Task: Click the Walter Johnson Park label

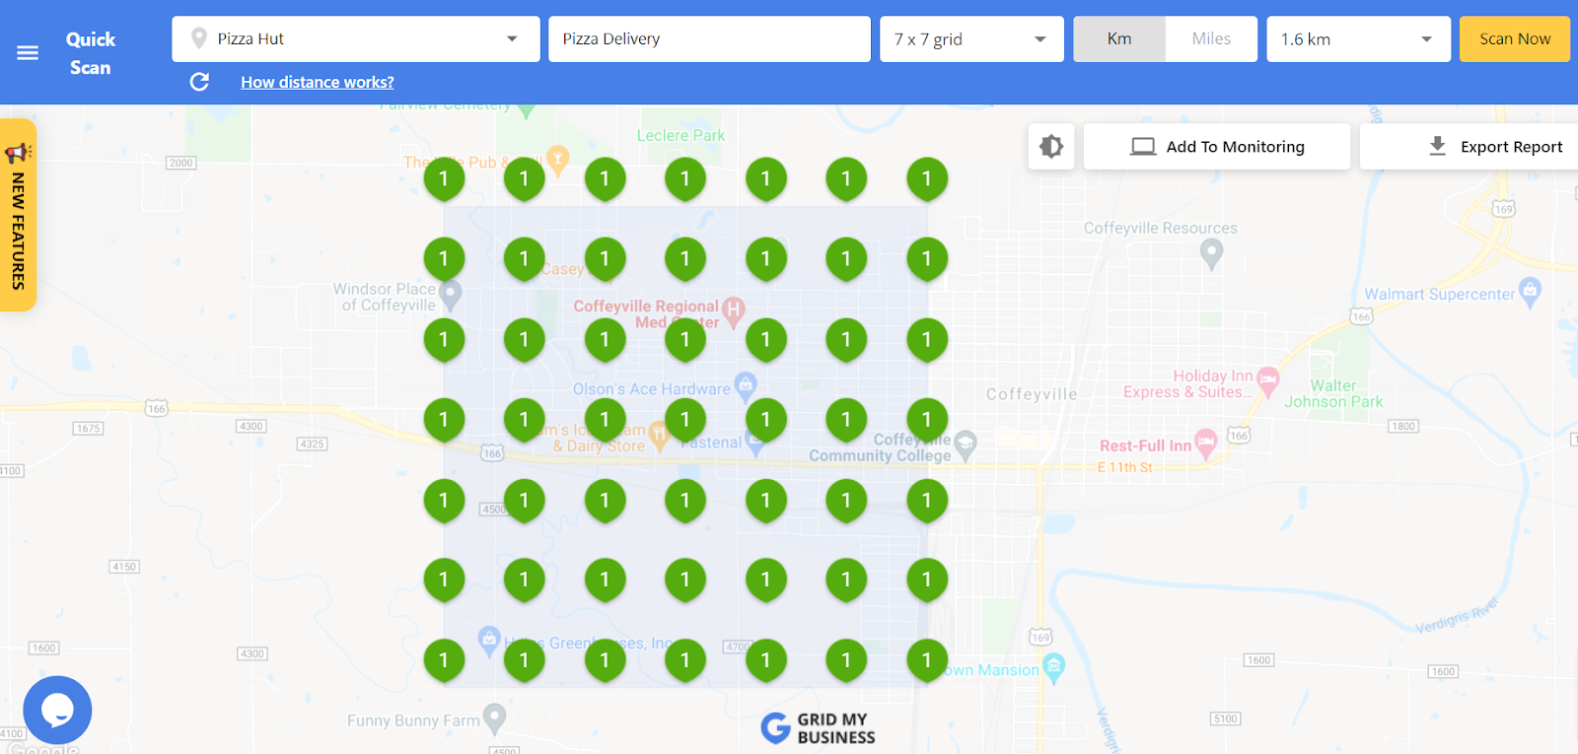Action: pyautogui.click(x=1333, y=393)
